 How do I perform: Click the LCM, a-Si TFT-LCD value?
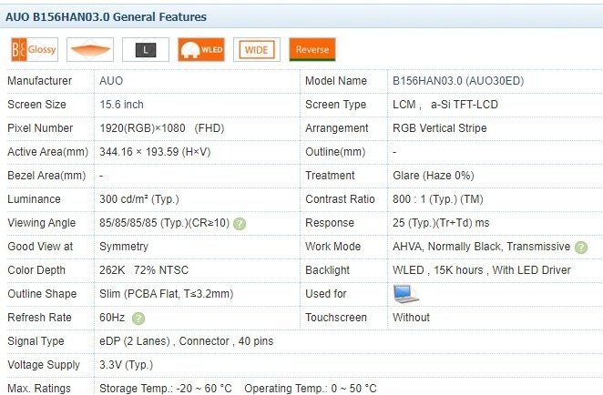445,105
